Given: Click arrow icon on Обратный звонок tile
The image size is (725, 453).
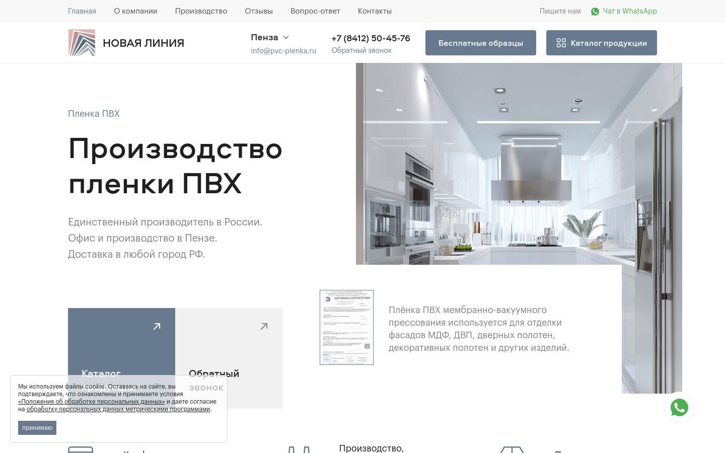Looking at the screenshot, I should [x=264, y=326].
